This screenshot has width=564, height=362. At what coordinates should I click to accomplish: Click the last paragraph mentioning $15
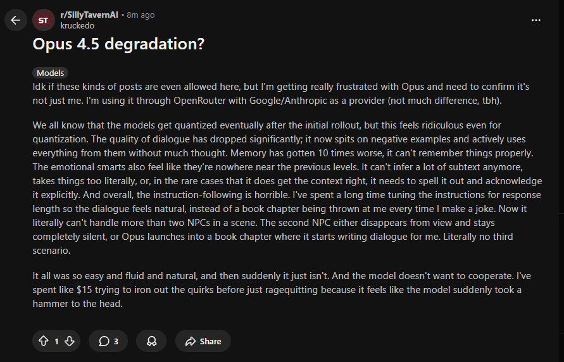click(279, 290)
